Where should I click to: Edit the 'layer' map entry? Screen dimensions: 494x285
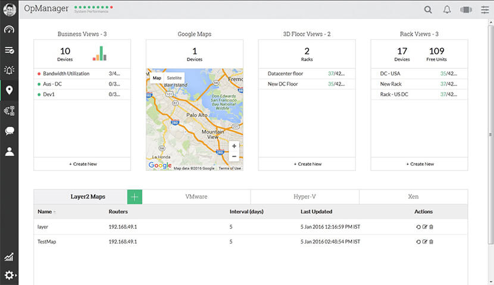(425, 227)
